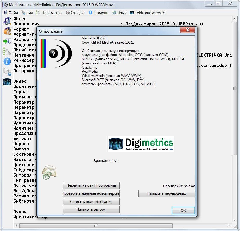
Task: Click 'Copyright (c) MediaArea.net SARL' text
Action: 108,42
